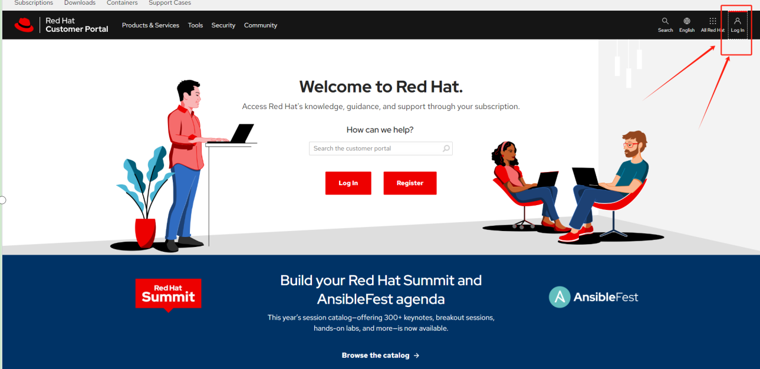This screenshot has height=369, width=760.
Task: Open the Products & Services menu
Action: tap(150, 25)
